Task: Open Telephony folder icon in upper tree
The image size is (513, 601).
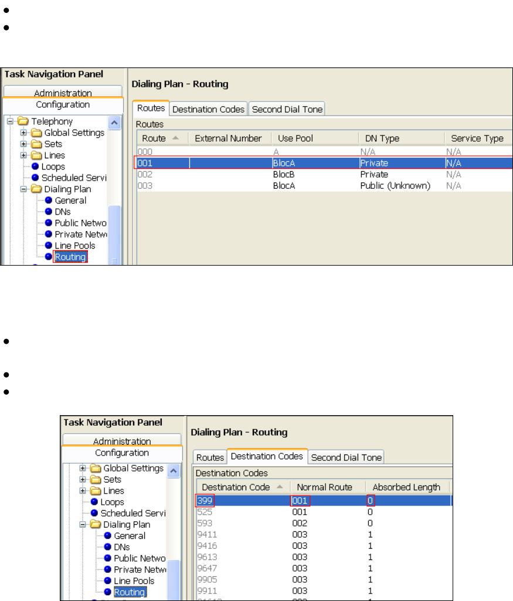Action: pyautogui.click(x=23, y=121)
